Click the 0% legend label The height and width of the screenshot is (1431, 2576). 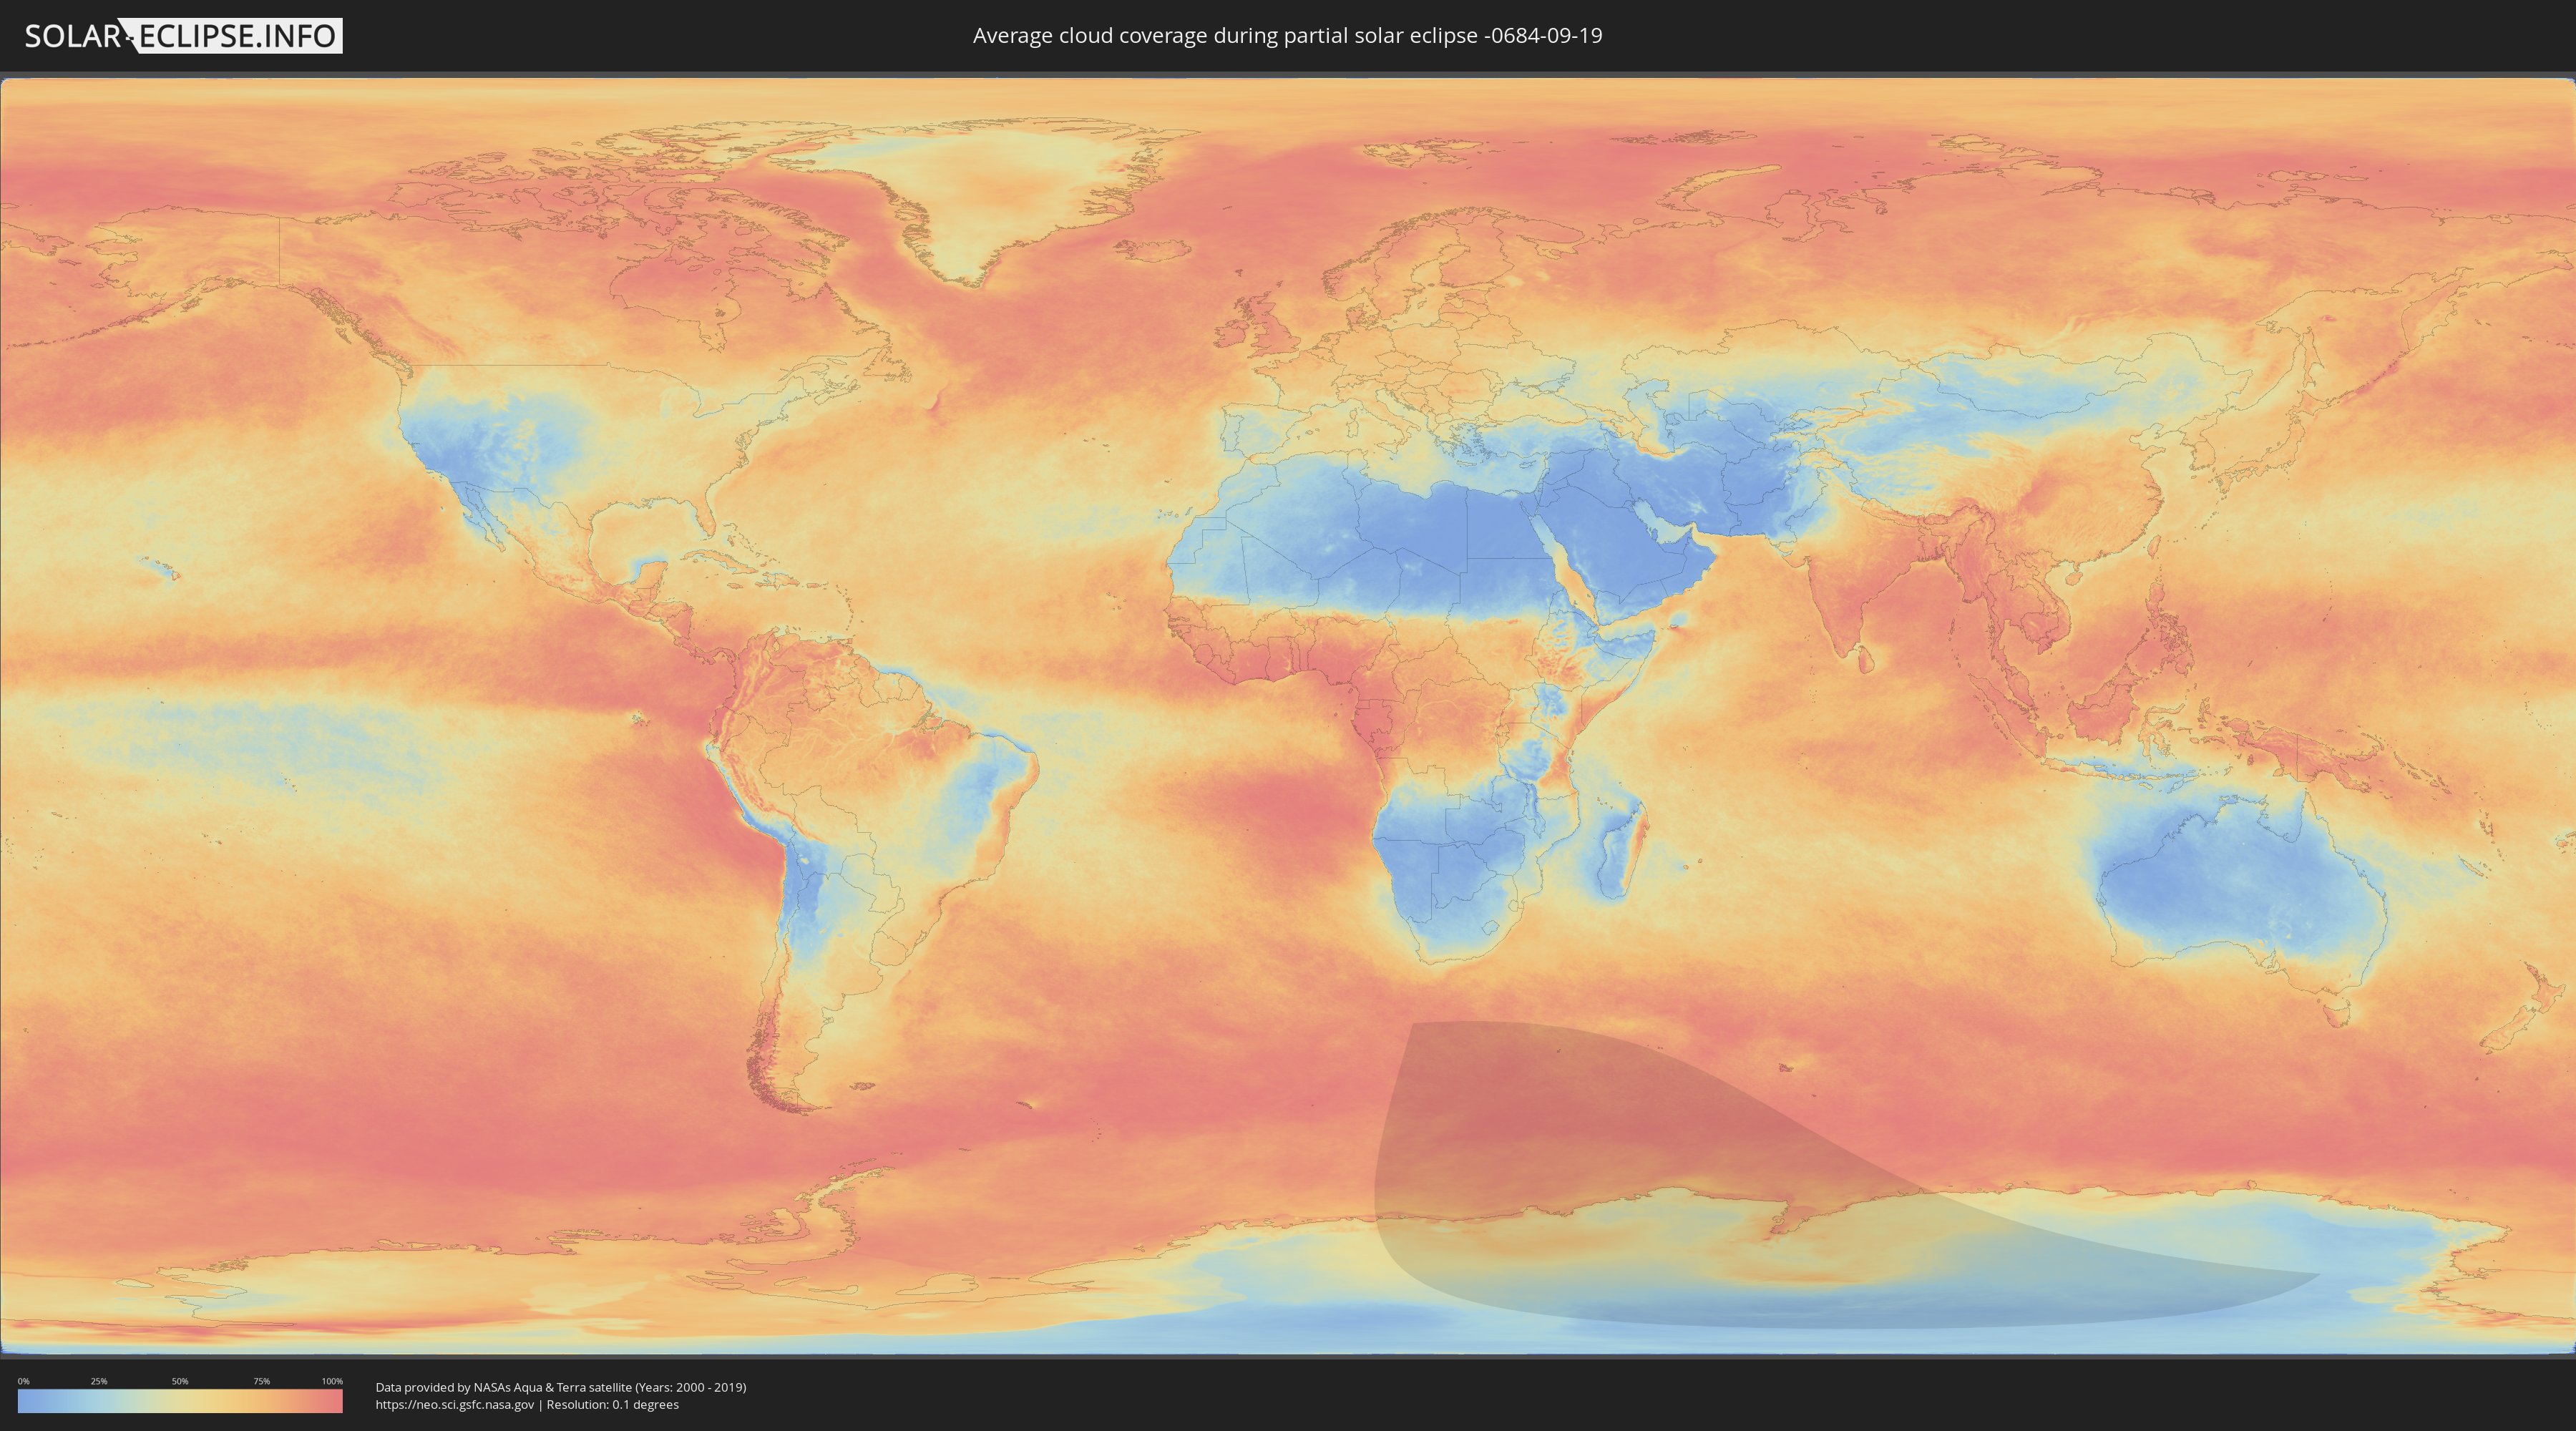pyautogui.click(x=23, y=1381)
